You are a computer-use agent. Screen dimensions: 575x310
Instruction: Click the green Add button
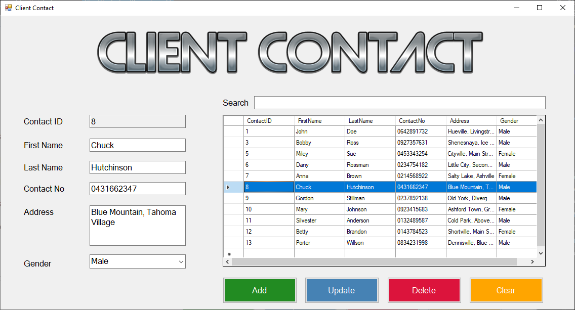(x=260, y=290)
